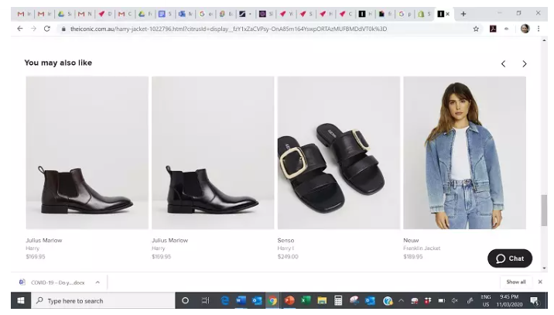Open the Senso Harry I sandal product image
Viewport: 554px width, 315px height.
[x=338, y=152]
